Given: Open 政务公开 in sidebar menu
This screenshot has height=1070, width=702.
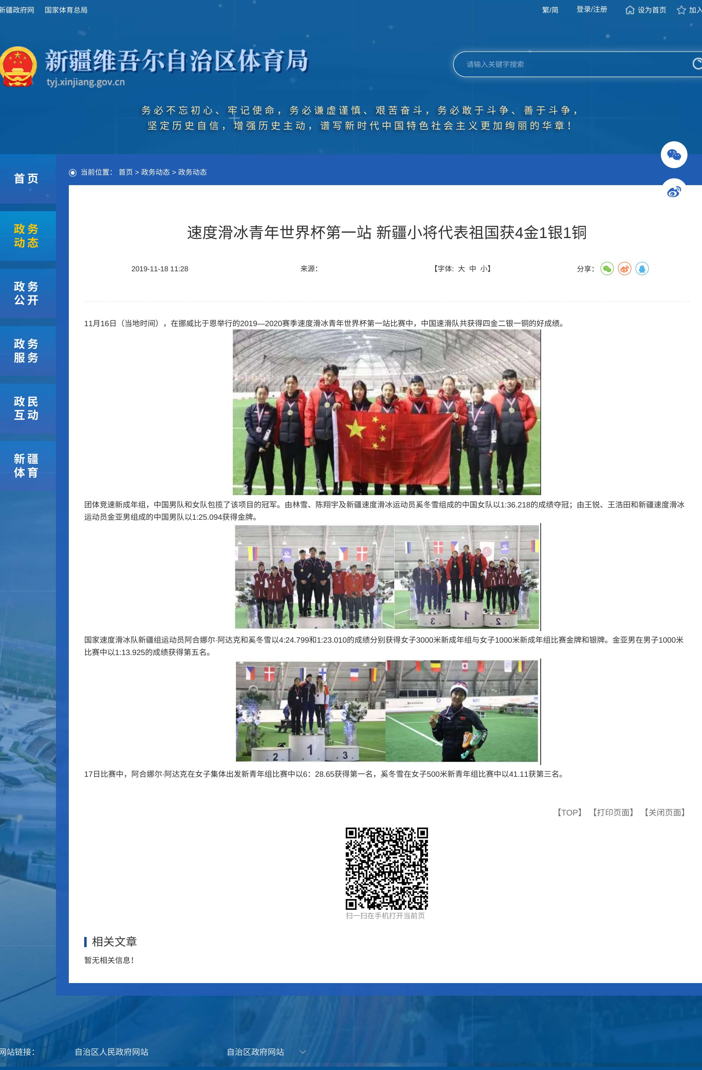Looking at the screenshot, I should tap(27, 293).
